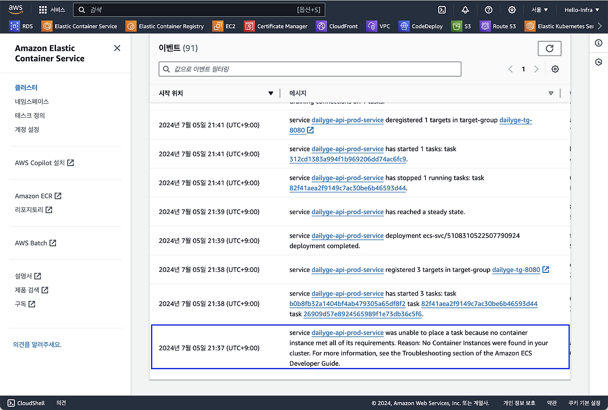The height and width of the screenshot is (410, 608).
Task: Open the hexagon panel icon on right edge
Action: click(x=598, y=62)
